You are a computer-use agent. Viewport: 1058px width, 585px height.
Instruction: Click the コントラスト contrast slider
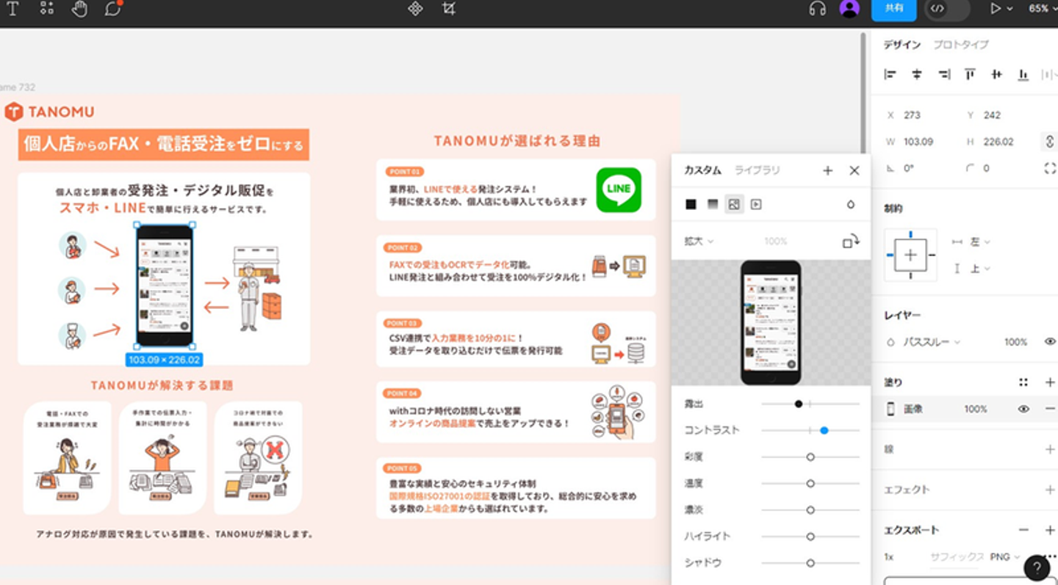[810, 430]
